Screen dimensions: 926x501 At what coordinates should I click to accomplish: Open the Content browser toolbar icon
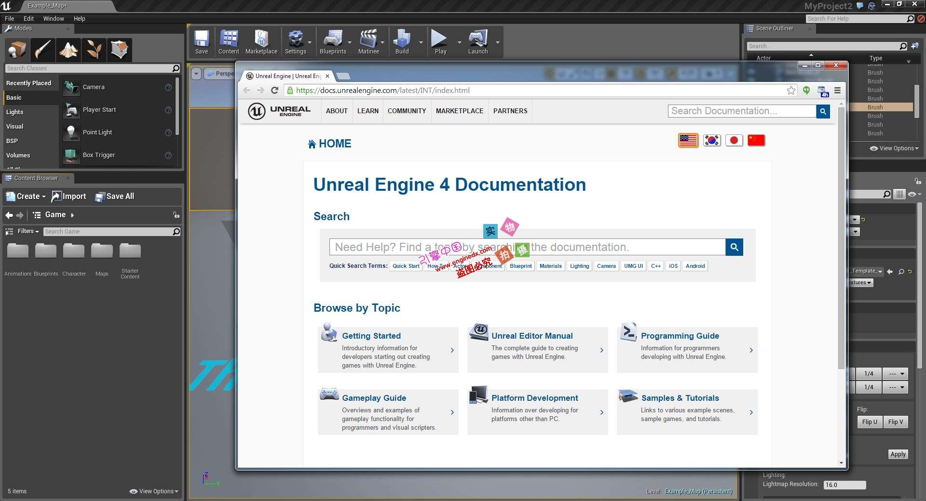[229, 42]
